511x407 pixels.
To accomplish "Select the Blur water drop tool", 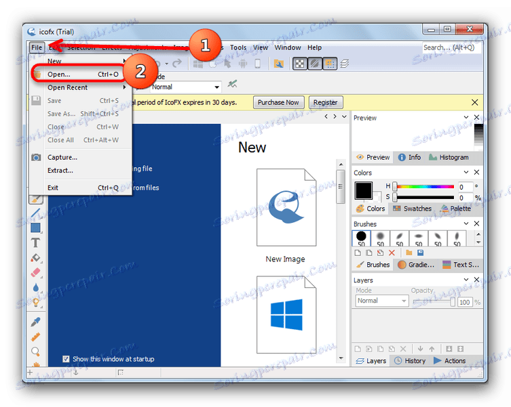I will tap(35, 288).
